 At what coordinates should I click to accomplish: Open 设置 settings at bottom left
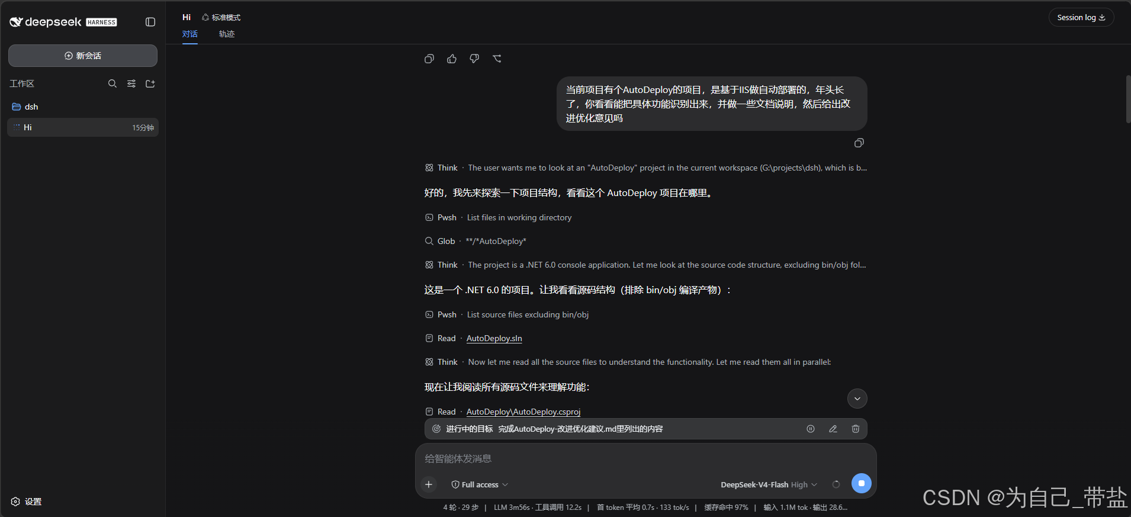click(26, 502)
